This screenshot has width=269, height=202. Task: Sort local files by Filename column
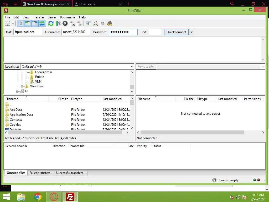click(26, 99)
